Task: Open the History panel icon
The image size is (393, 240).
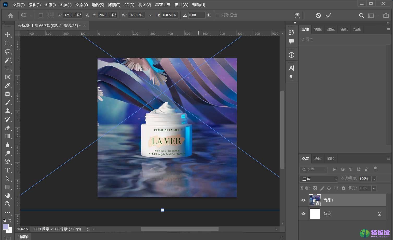Action: point(292,32)
